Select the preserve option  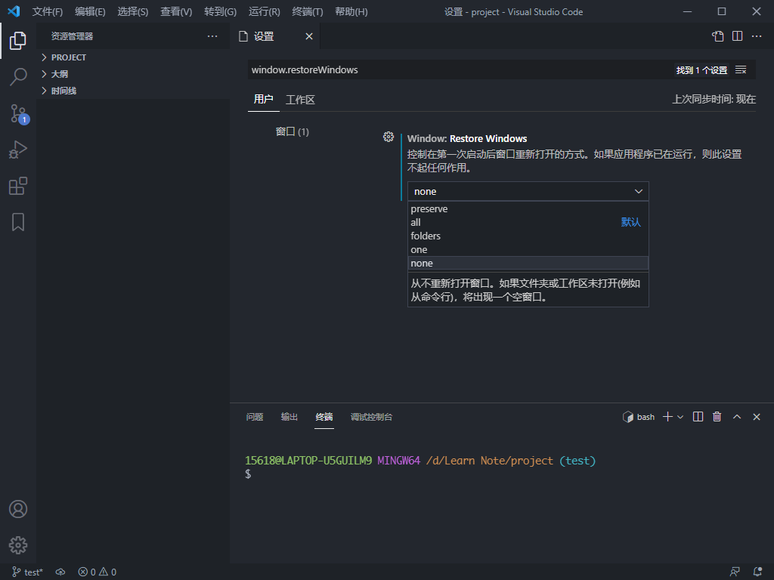[x=528, y=208]
